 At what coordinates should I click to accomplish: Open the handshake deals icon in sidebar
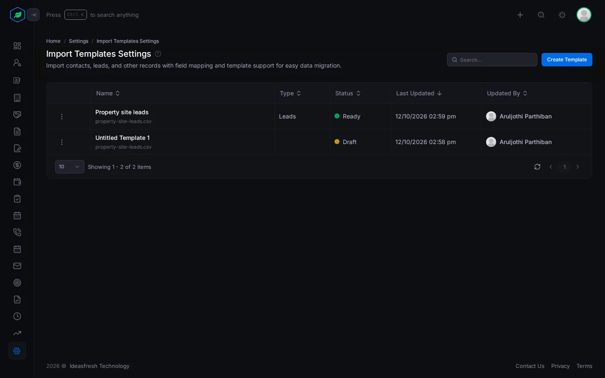[17, 115]
